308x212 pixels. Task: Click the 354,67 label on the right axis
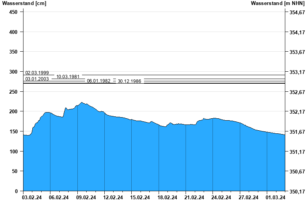297,13
